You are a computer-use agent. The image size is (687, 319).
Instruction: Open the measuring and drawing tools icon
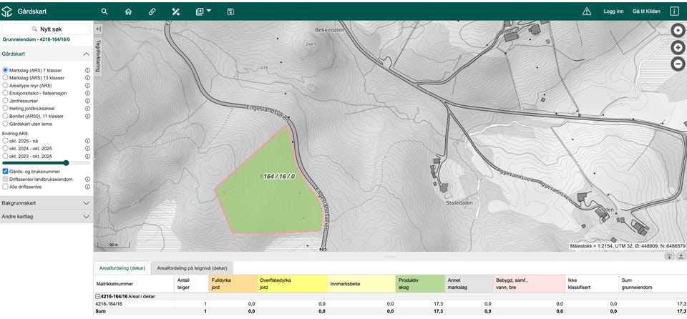point(176,12)
